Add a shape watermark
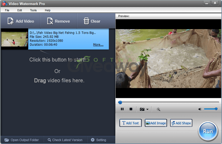Viewport: 222px width, 144px height. (x=181, y=123)
